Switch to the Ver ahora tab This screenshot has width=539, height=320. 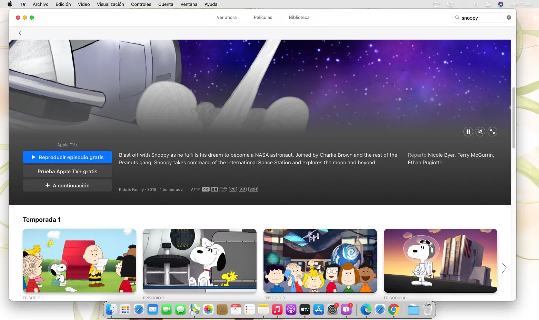coord(227,18)
